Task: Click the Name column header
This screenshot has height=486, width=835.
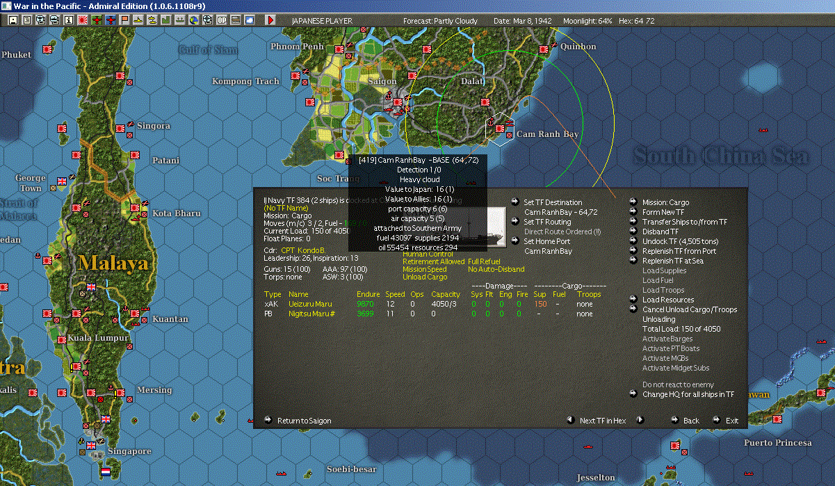Action: pyautogui.click(x=298, y=295)
